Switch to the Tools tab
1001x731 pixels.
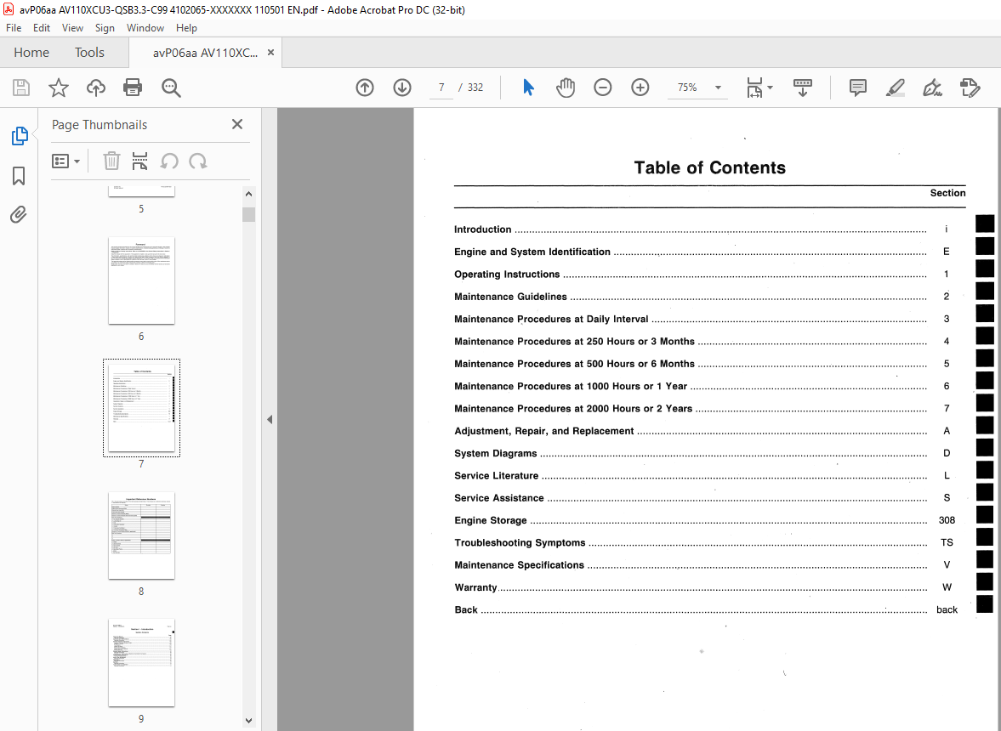pyautogui.click(x=89, y=53)
